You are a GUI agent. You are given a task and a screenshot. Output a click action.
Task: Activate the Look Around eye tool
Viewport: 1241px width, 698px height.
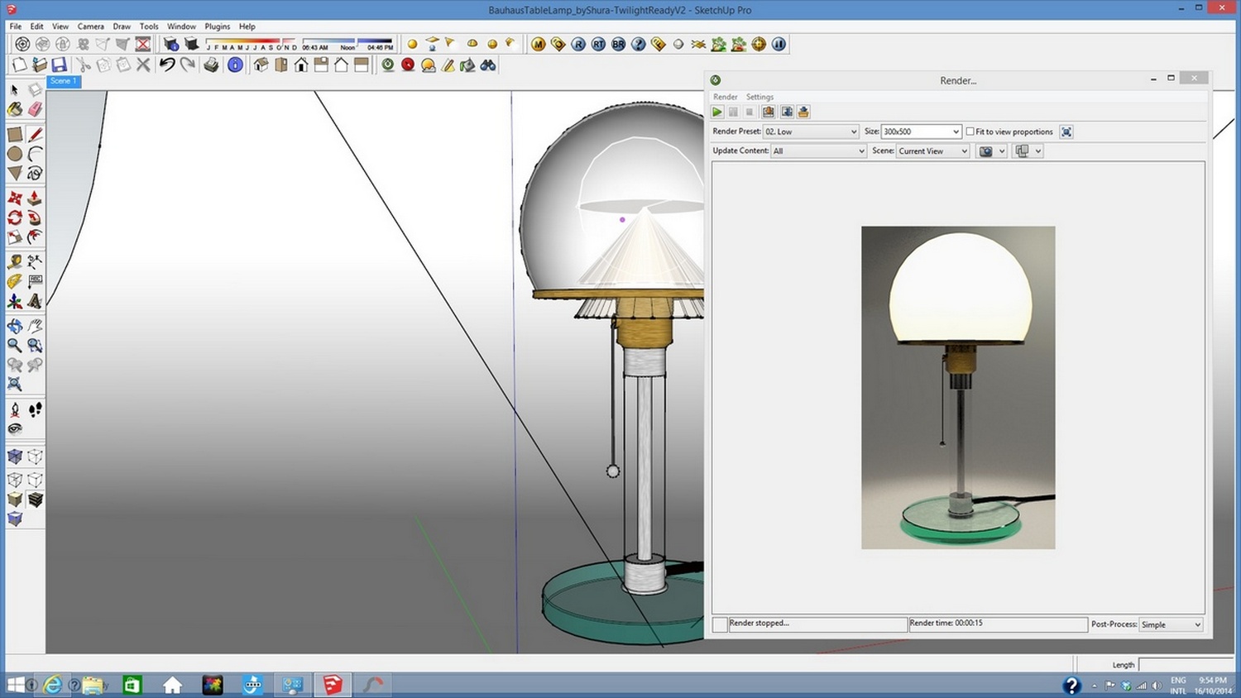click(x=15, y=428)
